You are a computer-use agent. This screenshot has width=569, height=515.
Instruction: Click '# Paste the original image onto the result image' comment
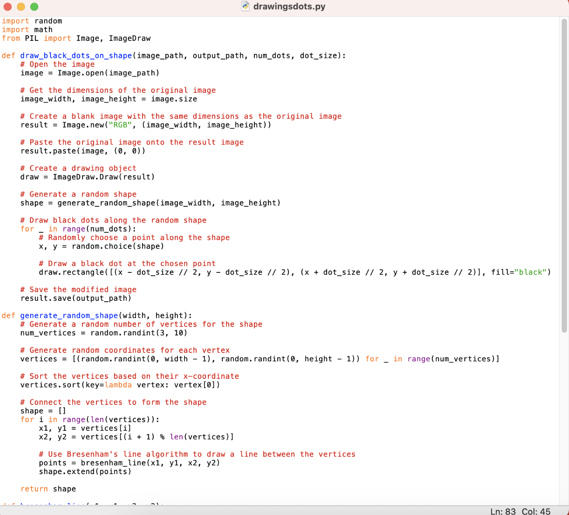pos(132,142)
